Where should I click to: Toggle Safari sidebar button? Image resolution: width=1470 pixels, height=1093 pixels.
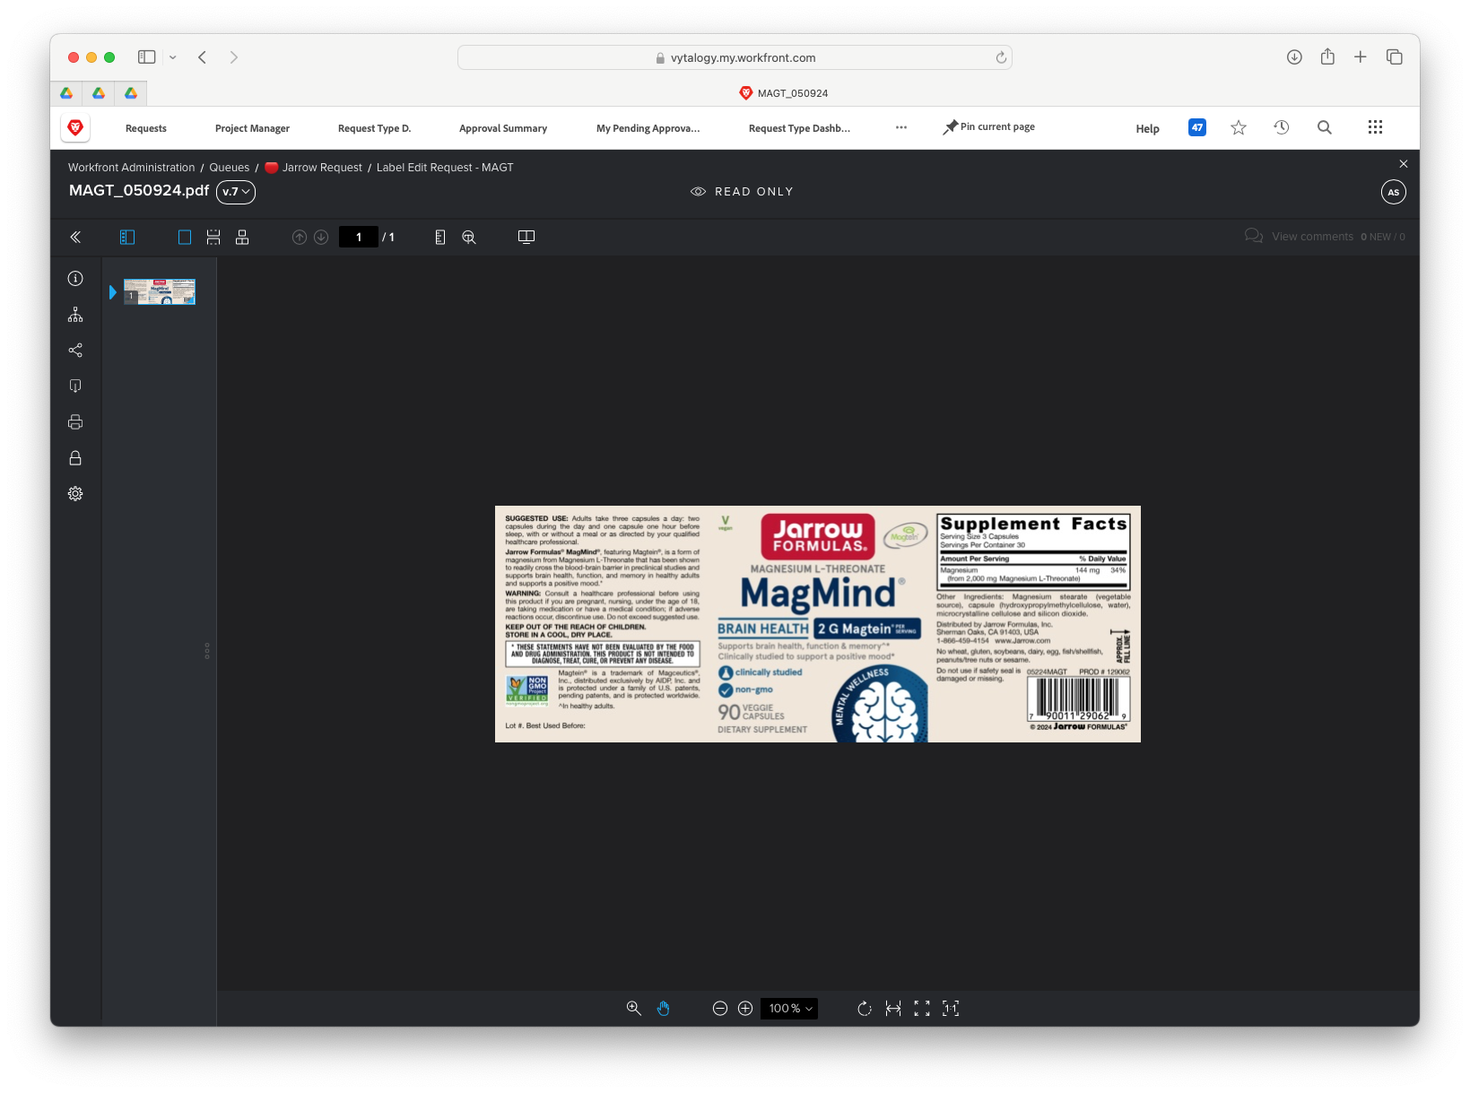pyautogui.click(x=146, y=57)
